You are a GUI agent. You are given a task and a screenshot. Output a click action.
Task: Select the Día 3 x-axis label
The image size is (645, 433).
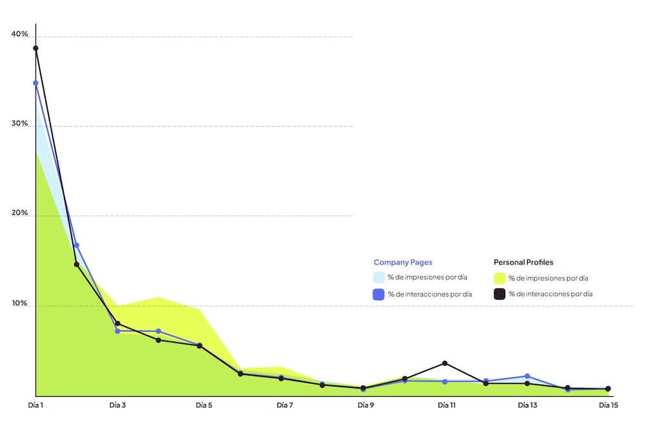click(117, 405)
